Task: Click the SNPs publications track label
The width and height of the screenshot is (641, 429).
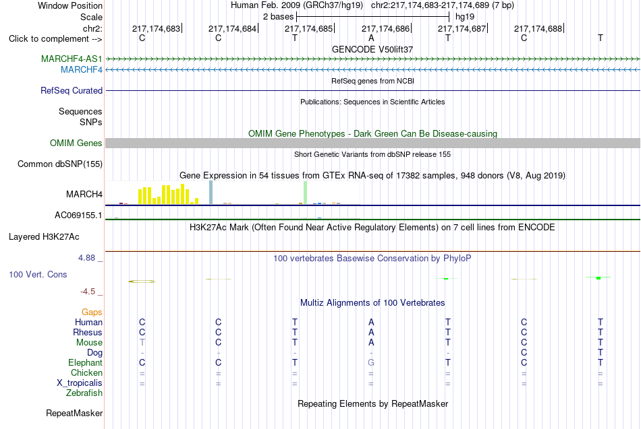Action: pos(91,122)
